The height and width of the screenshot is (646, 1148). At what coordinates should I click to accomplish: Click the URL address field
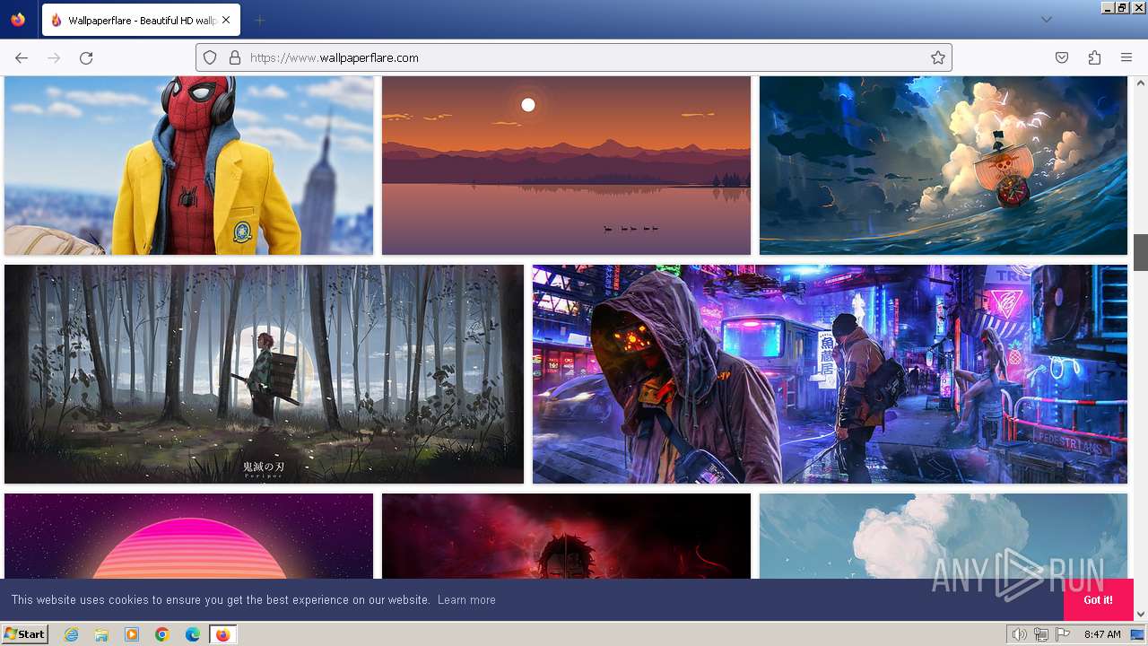pos(574,57)
